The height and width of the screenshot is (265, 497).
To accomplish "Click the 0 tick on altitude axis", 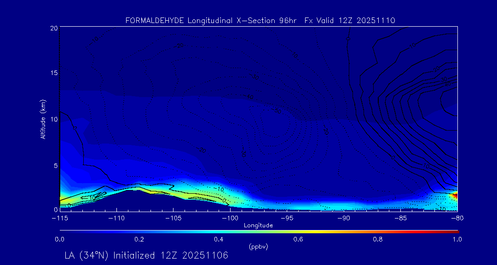I will tap(55, 209).
